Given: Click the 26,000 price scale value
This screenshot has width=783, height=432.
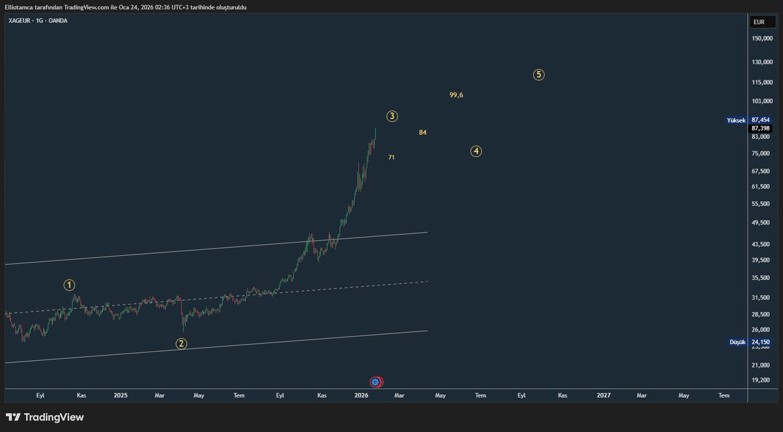Looking at the screenshot, I should 761,330.
